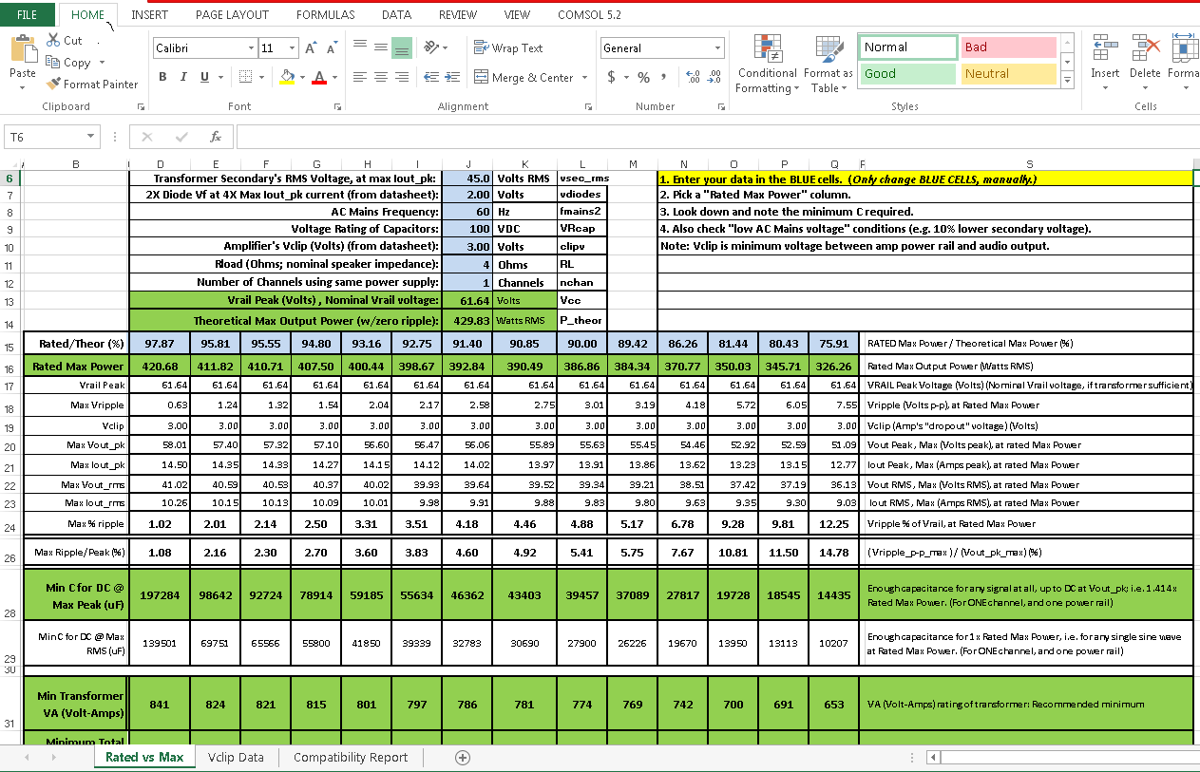Apply Accounting dollar number format
The height and width of the screenshot is (772, 1200).
click(612, 77)
